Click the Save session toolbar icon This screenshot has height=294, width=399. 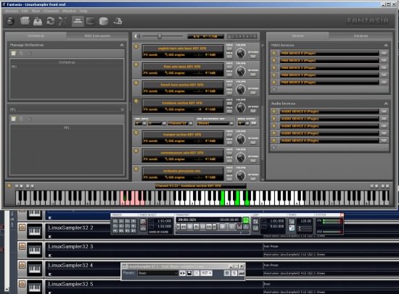tap(38, 21)
